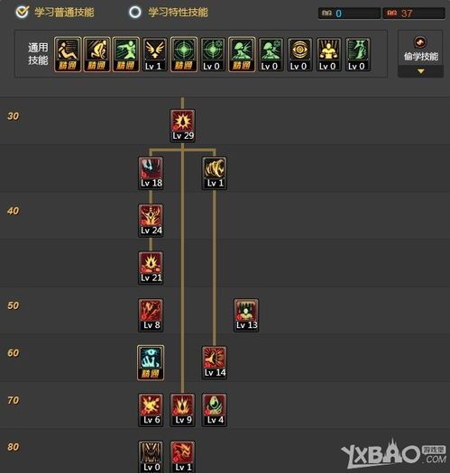This screenshot has width=450, height=473.
Task: Select the yellow tornado Lv 1 skill
Action: pyautogui.click(x=215, y=173)
